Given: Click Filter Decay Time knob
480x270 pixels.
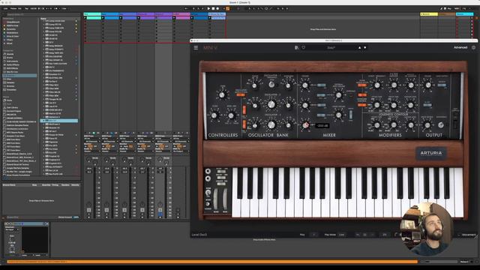Looking at the screenshot, I should [x=394, y=105].
